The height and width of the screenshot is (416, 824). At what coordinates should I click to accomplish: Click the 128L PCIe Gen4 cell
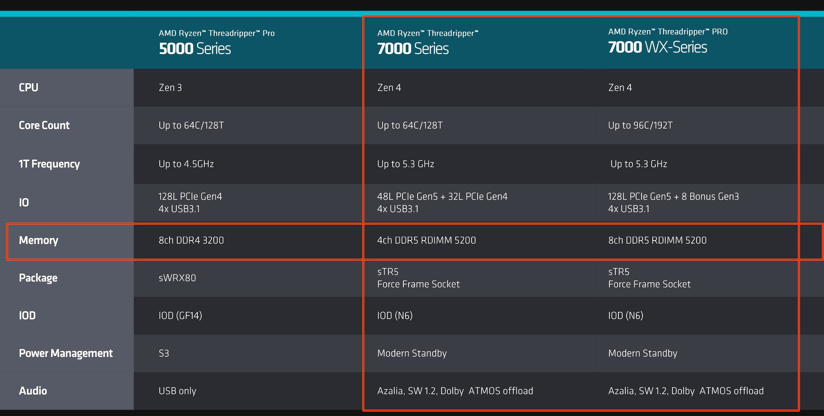coord(190,202)
